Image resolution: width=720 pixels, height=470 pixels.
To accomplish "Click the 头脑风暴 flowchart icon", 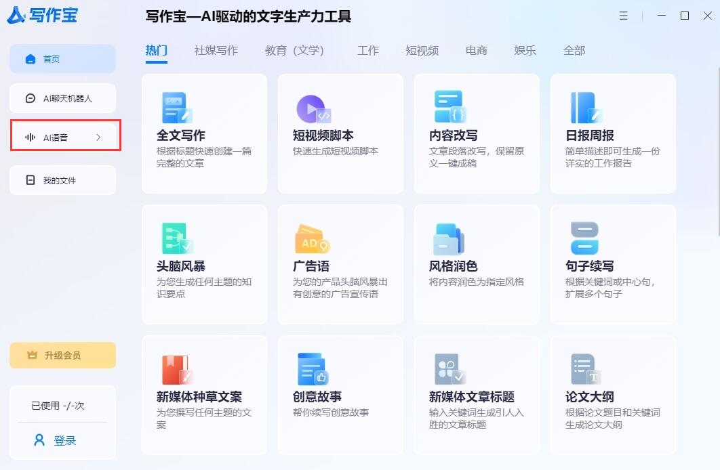I will tap(178, 238).
